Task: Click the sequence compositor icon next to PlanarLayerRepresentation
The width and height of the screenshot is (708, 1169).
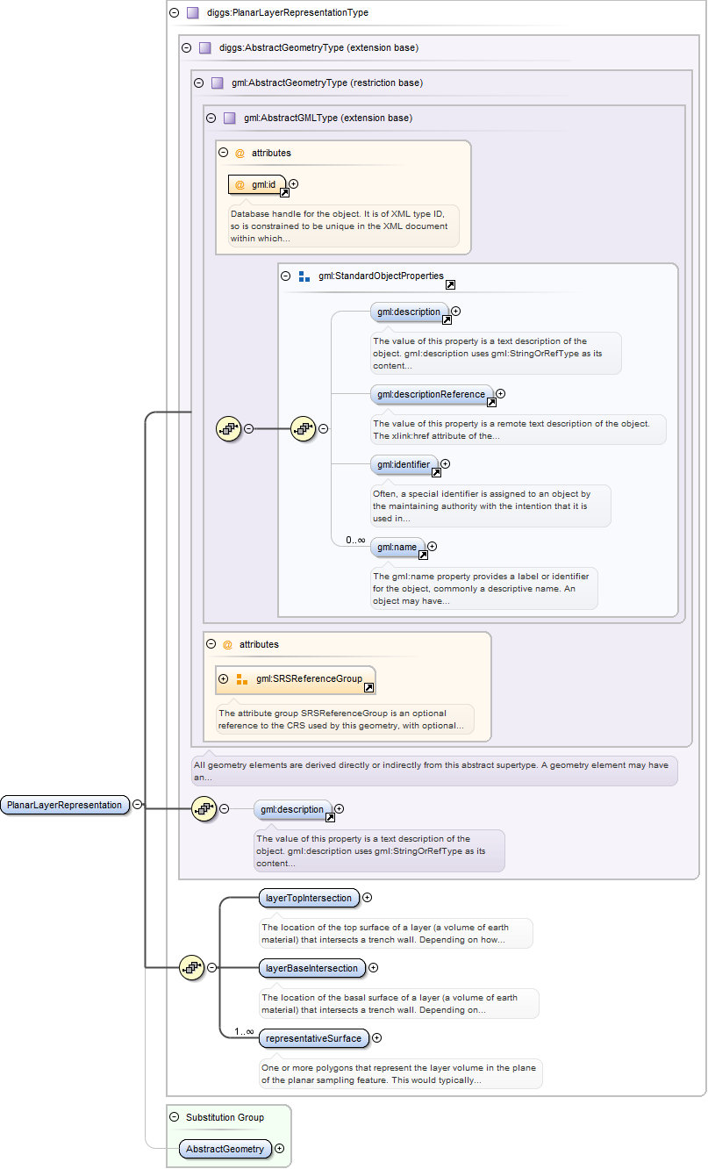Action: [204, 809]
